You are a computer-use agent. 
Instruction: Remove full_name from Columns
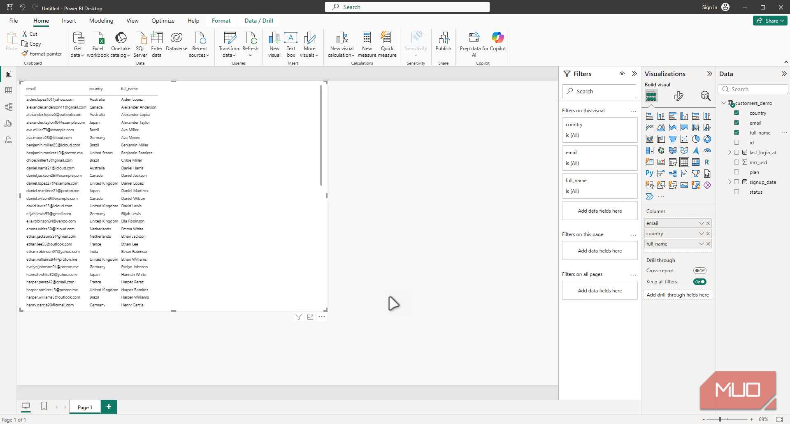pos(708,244)
